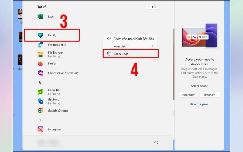
Task: Click the 'File Explorer' label text
Action: point(56,52)
